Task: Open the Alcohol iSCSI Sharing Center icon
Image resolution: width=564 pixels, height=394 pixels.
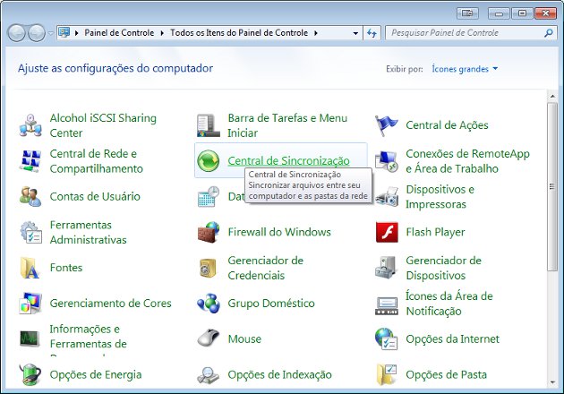Action: pos(30,125)
